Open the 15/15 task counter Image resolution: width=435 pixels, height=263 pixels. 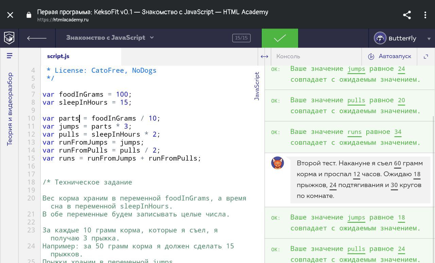coord(241,38)
